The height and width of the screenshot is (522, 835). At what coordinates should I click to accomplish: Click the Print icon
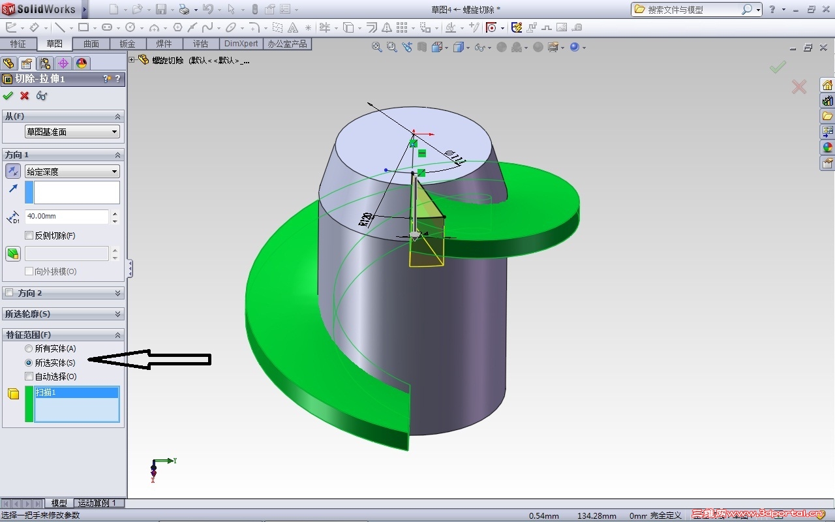coord(184,9)
